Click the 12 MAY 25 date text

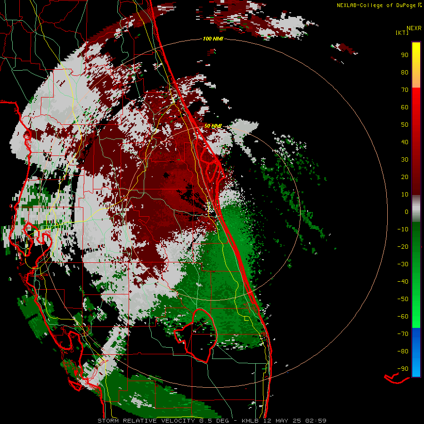click(x=282, y=421)
